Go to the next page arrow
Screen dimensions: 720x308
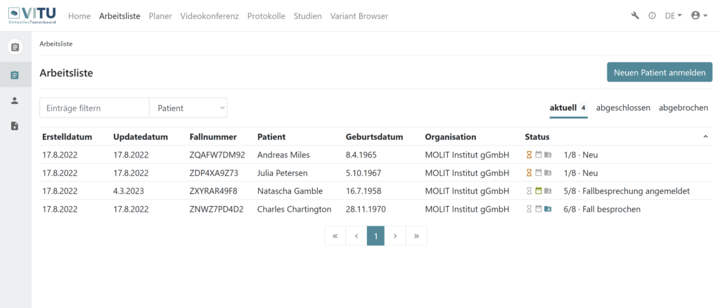[x=395, y=236]
